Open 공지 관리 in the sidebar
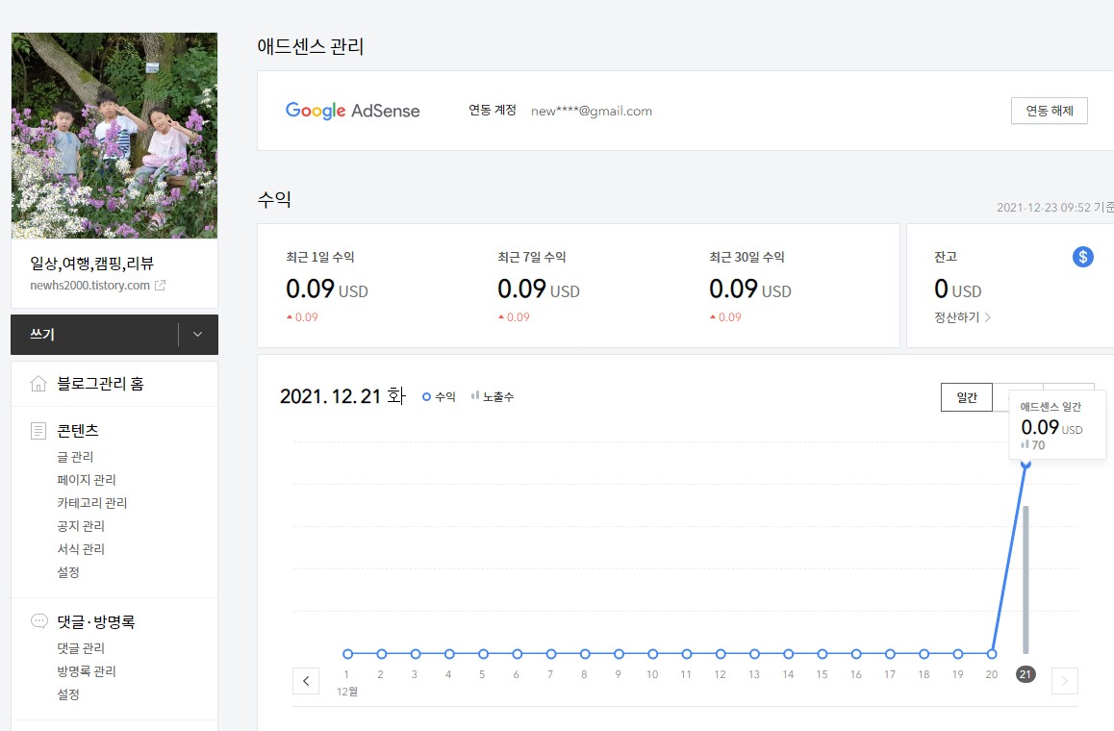This screenshot has width=1114, height=731. [80, 526]
